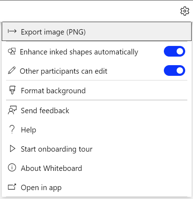Click the question mark Help icon
Screen dimensions: 193x199
(x=12, y=129)
